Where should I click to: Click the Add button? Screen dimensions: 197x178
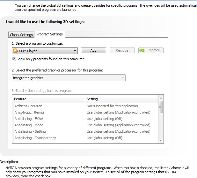click(93, 50)
